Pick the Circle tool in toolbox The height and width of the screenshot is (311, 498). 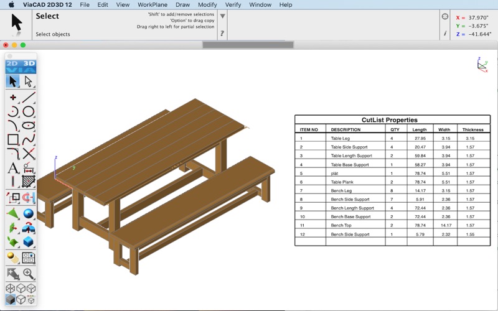click(29, 112)
